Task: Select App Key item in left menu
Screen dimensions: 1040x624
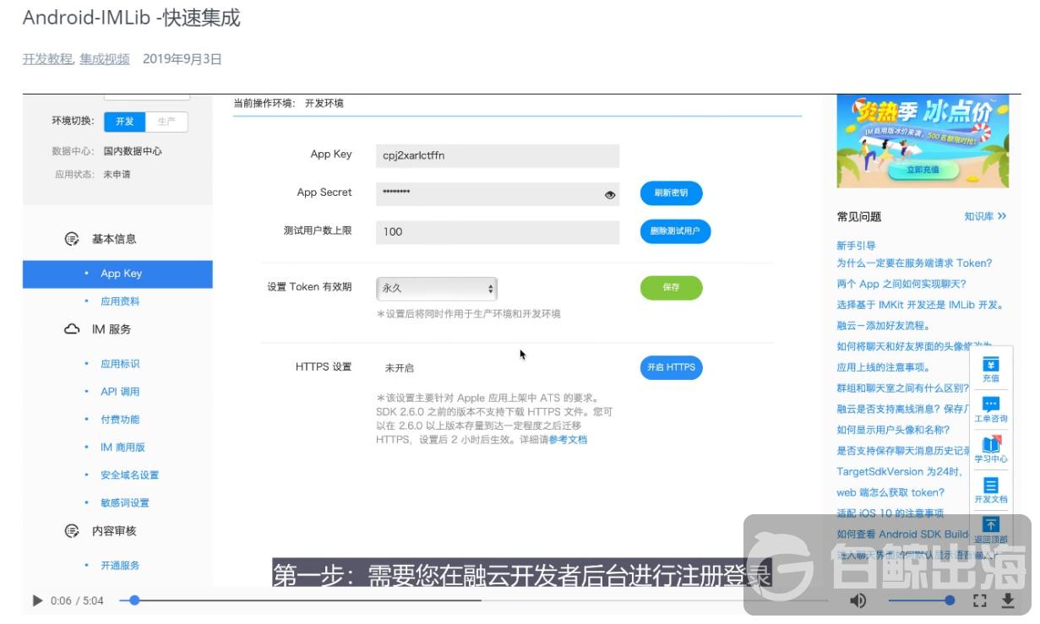Action: tap(121, 274)
